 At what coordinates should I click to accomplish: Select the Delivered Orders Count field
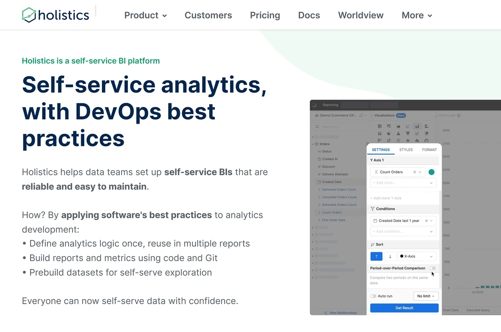(339, 190)
